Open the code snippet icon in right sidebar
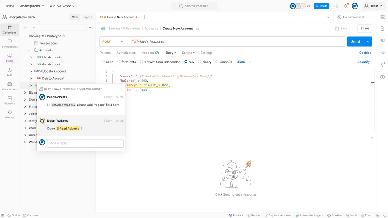Viewport: 388px width, 218px height. (382, 53)
